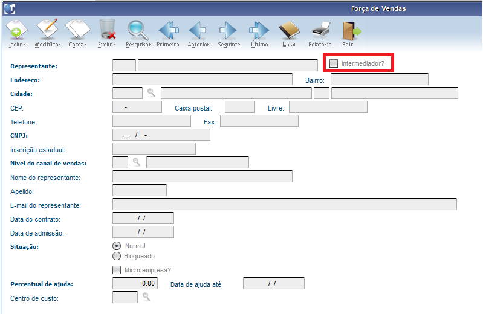Click the field right of Cidade state box
The width and height of the screenshot is (483, 314).
coord(395,93)
